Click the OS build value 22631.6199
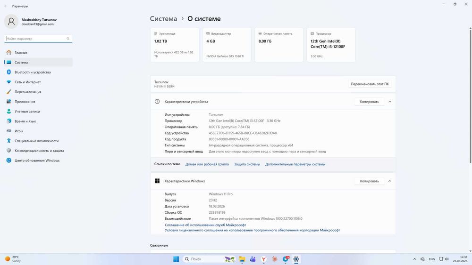Image resolution: width=472 pixels, height=265 pixels. coord(217,212)
